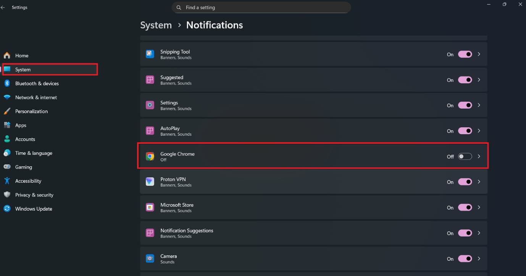Click the Accessibility figure icon

[x=7, y=181]
